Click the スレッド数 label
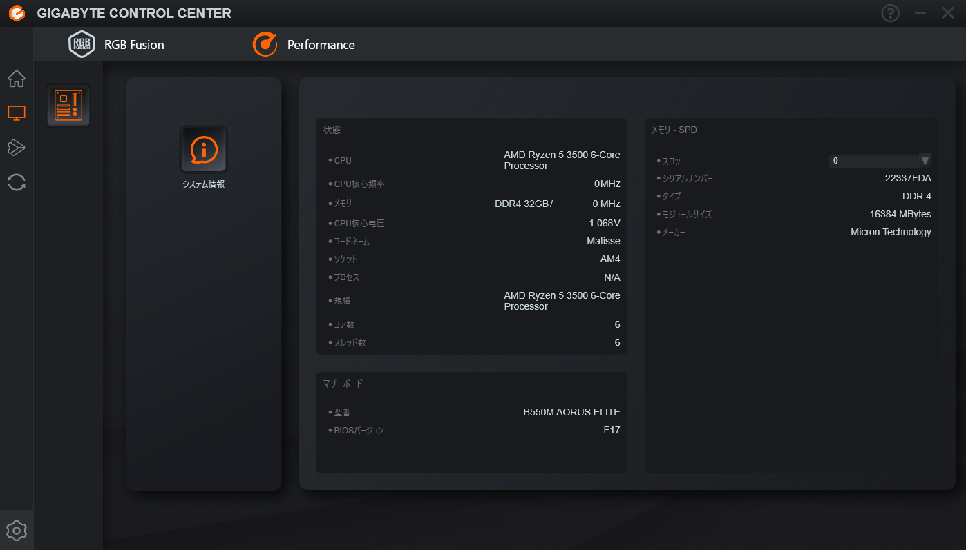This screenshot has width=966, height=550. point(350,342)
